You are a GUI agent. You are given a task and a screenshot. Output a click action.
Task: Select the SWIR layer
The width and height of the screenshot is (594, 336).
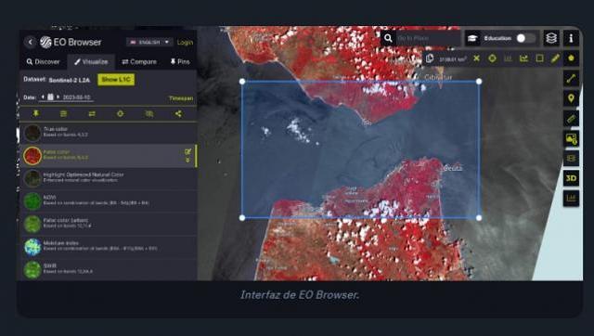point(108,269)
